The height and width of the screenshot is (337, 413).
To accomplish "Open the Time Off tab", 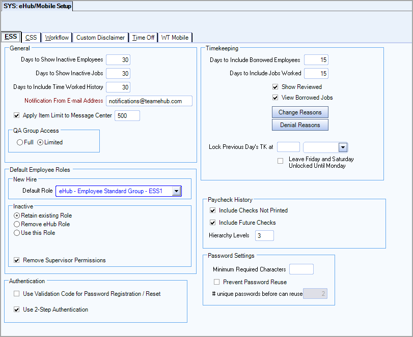I will coord(143,37).
